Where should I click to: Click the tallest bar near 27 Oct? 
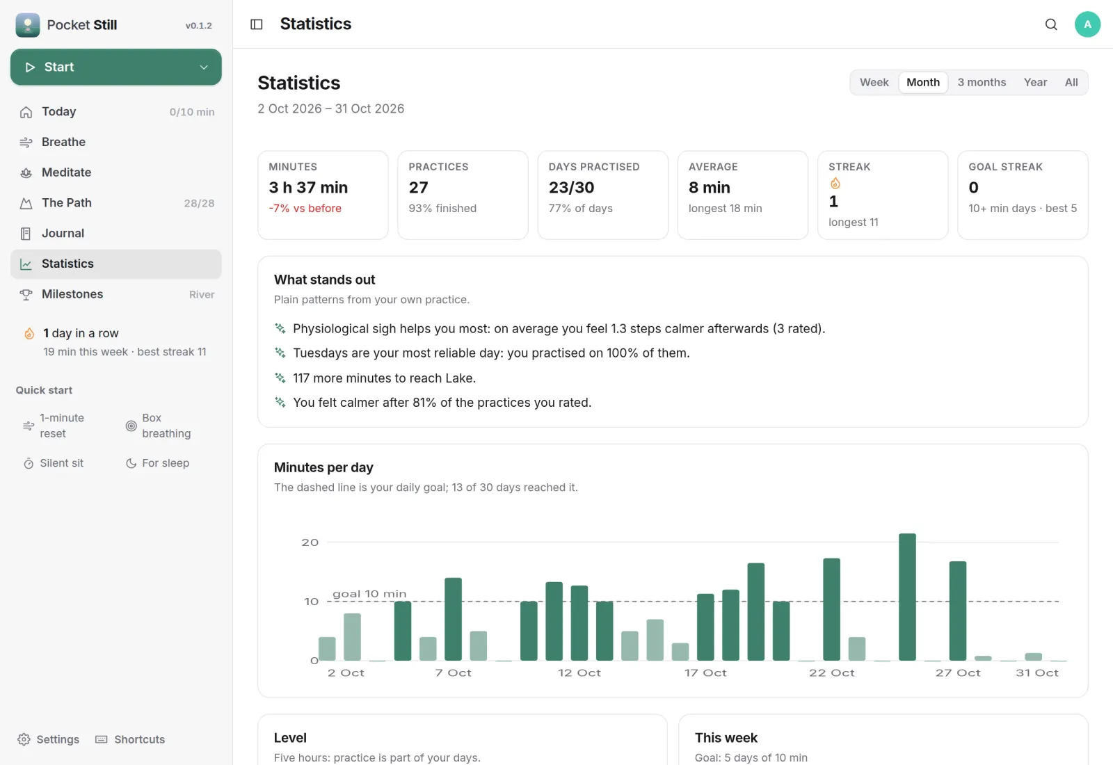click(x=907, y=597)
